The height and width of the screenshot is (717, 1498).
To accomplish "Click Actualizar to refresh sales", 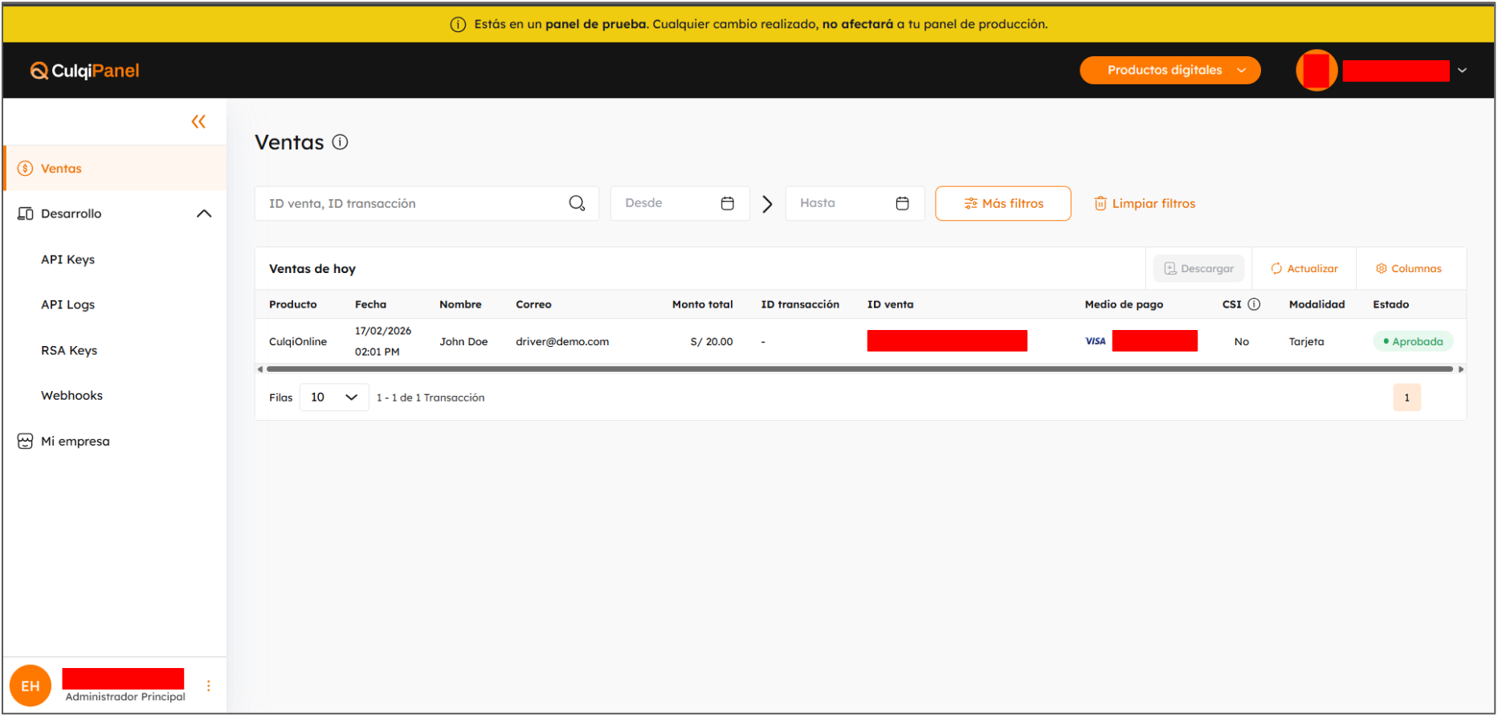I will pyautogui.click(x=1304, y=268).
